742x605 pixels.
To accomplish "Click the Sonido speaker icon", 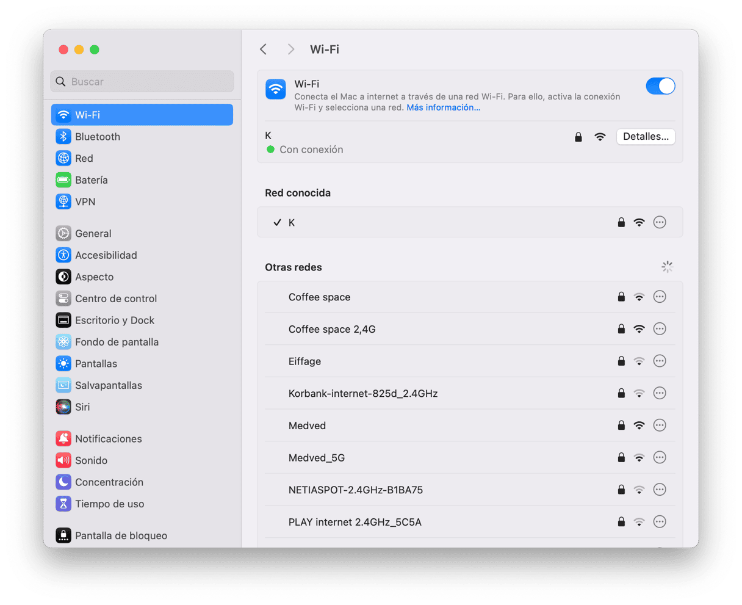I will click(x=63, y=460).
